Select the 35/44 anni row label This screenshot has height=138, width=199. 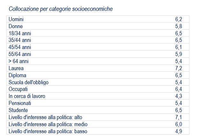point(20,40)
